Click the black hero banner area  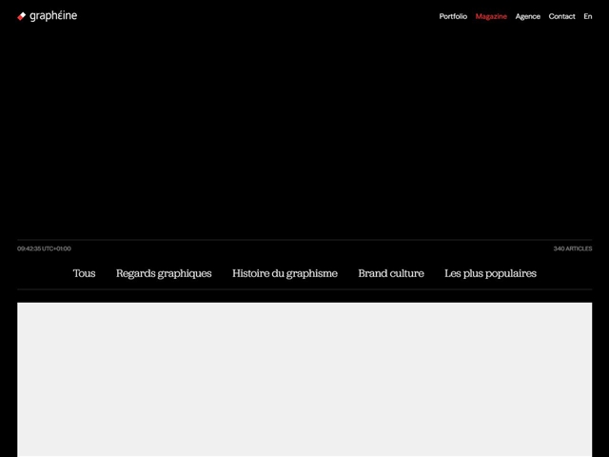tap(304, 133)
